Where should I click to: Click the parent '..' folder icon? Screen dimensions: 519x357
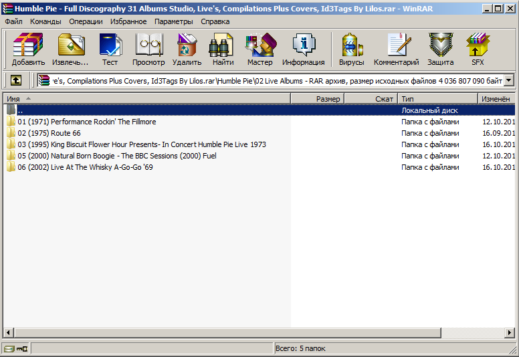(x=11, y=110)
